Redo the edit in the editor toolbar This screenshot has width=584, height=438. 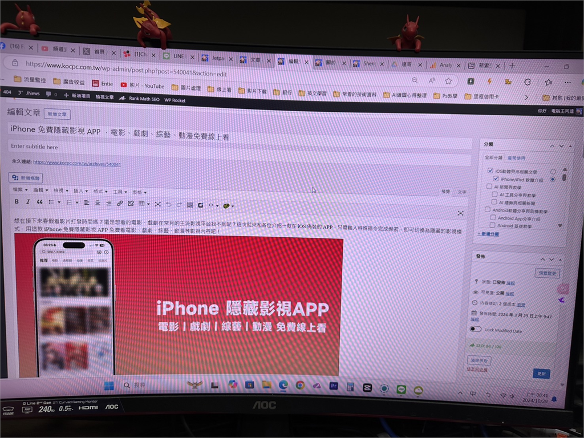tap(179, 205)
